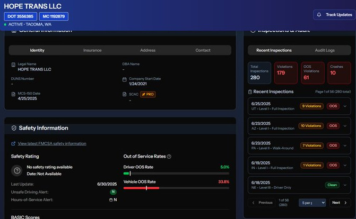Image resolution: width=356 pixels, height=219 pixels.
Task: Switch to the Identity tab
Action: (37, 50)
